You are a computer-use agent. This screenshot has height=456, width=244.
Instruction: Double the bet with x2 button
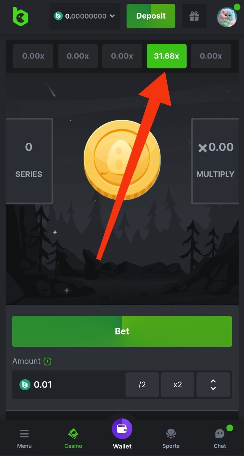pos(177,385)
